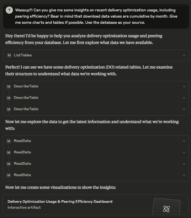The width and height of the screenshot is (191, 218).
Task: Expand the fourth ReadData chevron
Action: point(184,175)
